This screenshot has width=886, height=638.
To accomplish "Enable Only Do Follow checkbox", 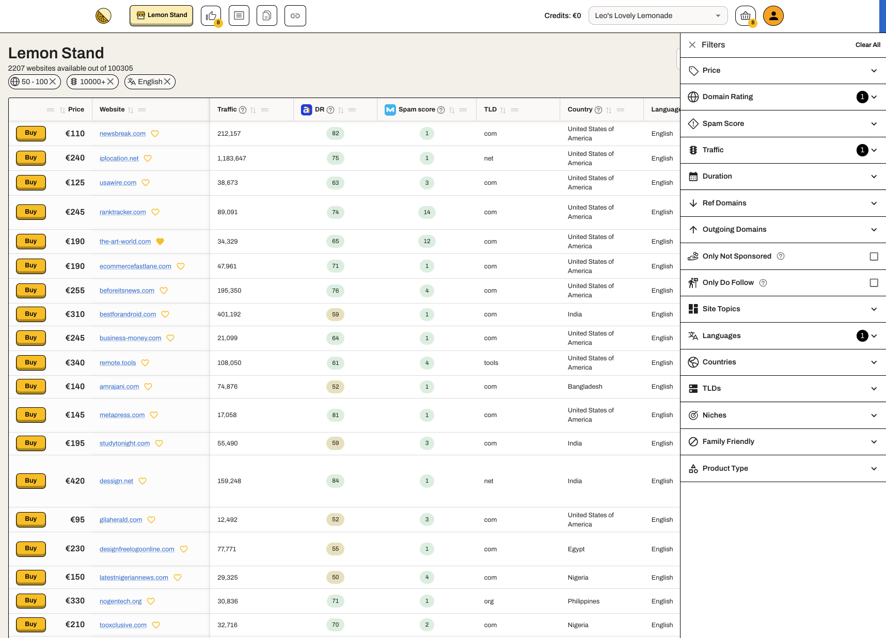I will pos(874,283).
